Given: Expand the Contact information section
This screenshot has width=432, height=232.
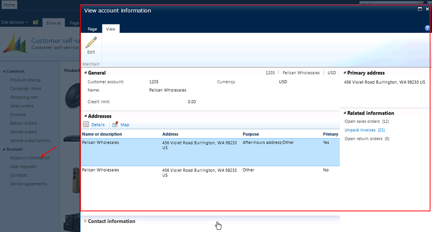Looking at the screenshot, I should [x=86, y=221].
